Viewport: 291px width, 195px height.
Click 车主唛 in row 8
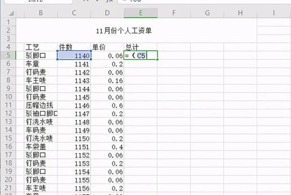point(41,80)
